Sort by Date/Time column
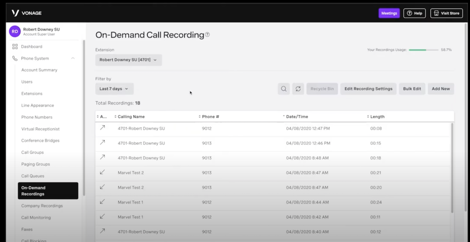This screenshot has width=470, height=242. (295, 117)
